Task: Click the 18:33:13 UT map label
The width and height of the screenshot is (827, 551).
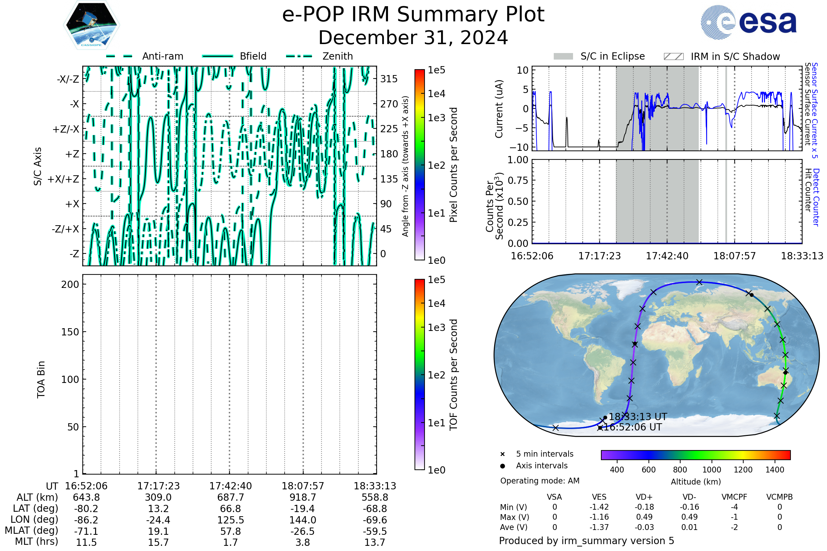Action: [638, 417]
